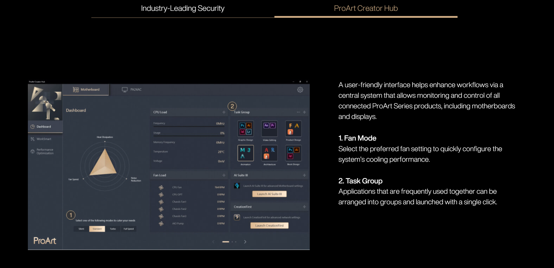Click the ProArt artwork thumbnail in sidebar
The height and width of the screenshot is (268, 554).
click(45, 102)
